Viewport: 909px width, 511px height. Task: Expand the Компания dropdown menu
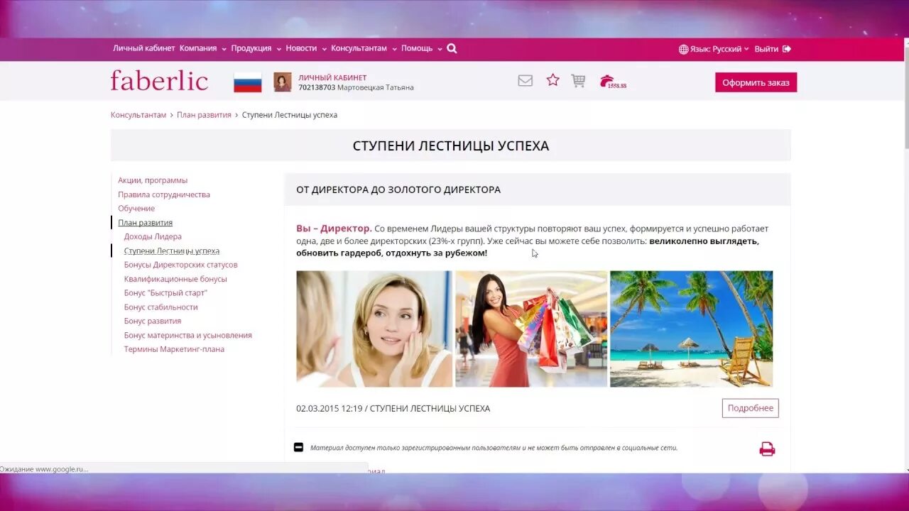pyautogui.click(x=202, y=48)
